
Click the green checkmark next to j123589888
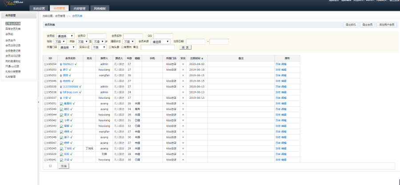click(80, 87)
